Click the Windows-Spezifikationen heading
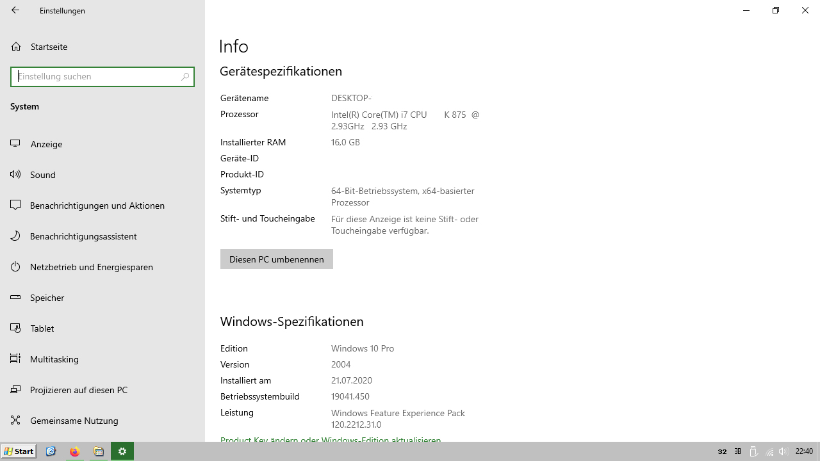This screenshot has height=461, width=820. (x=291, y=321)
